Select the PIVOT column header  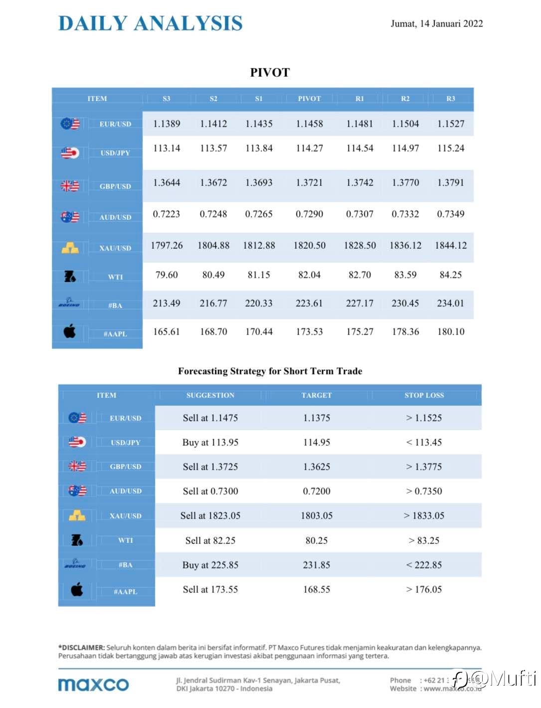pos(309,99)
